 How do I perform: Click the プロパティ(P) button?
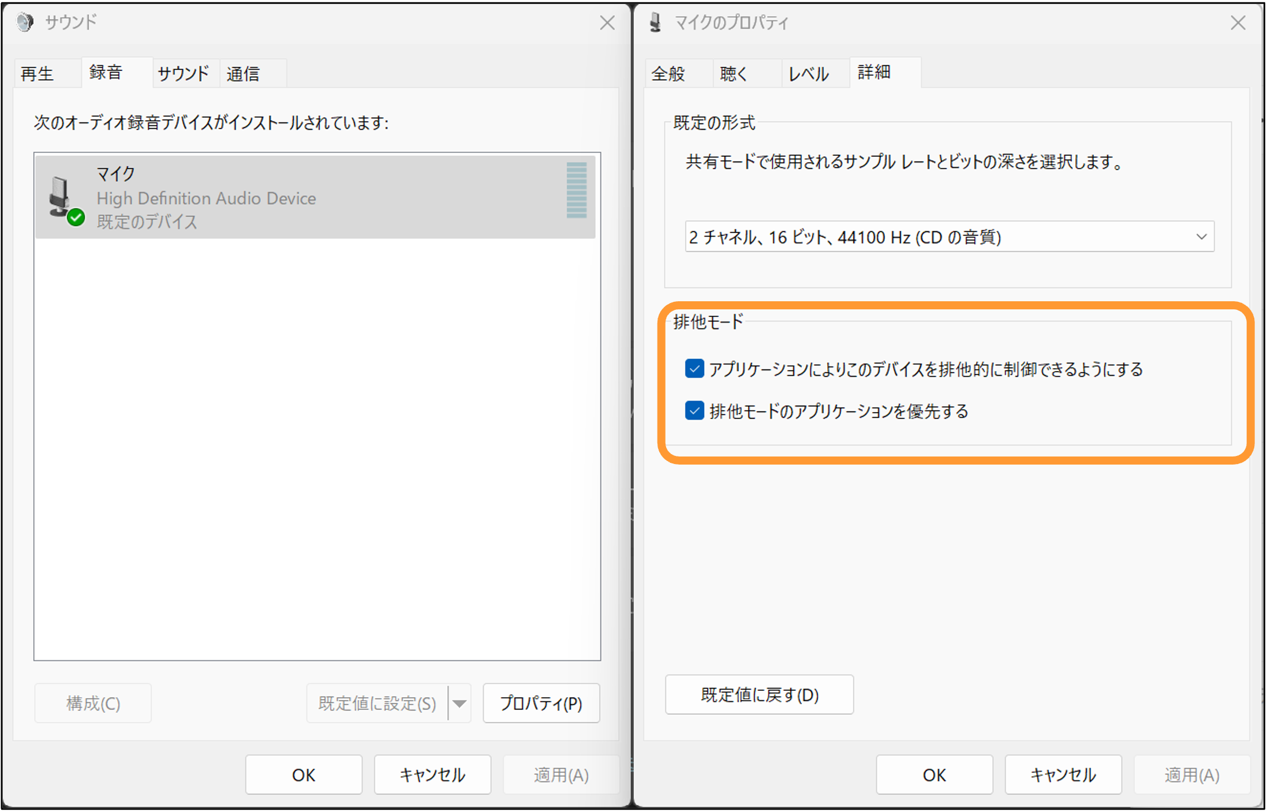[x=541, y=703]
